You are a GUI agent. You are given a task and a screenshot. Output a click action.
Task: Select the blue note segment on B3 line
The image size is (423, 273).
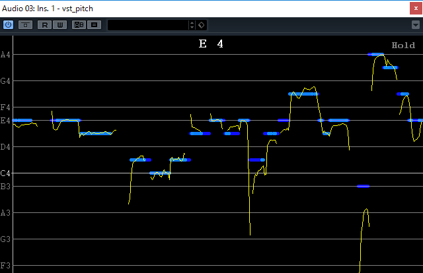pos(363,187)
